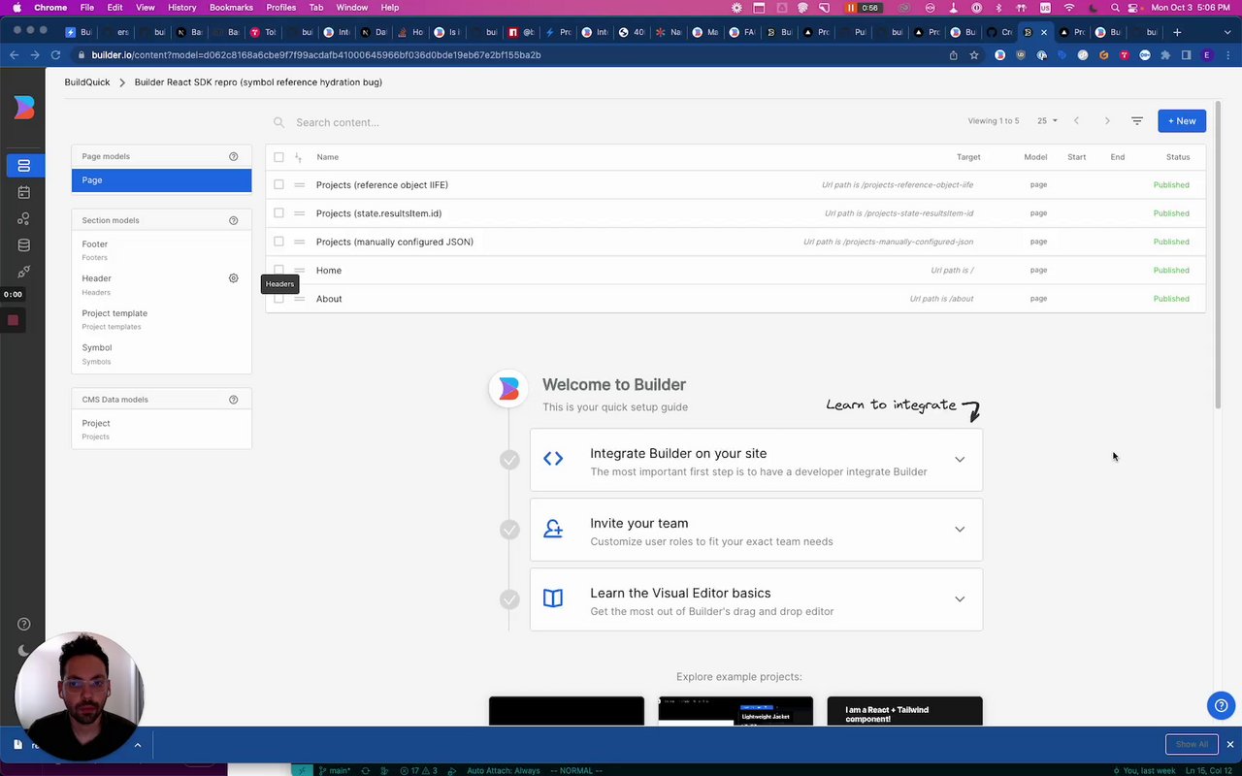The width and height of the screenshot is (1242, 776).
Task: Select the Page model in the sidebar
Action: 161,180
